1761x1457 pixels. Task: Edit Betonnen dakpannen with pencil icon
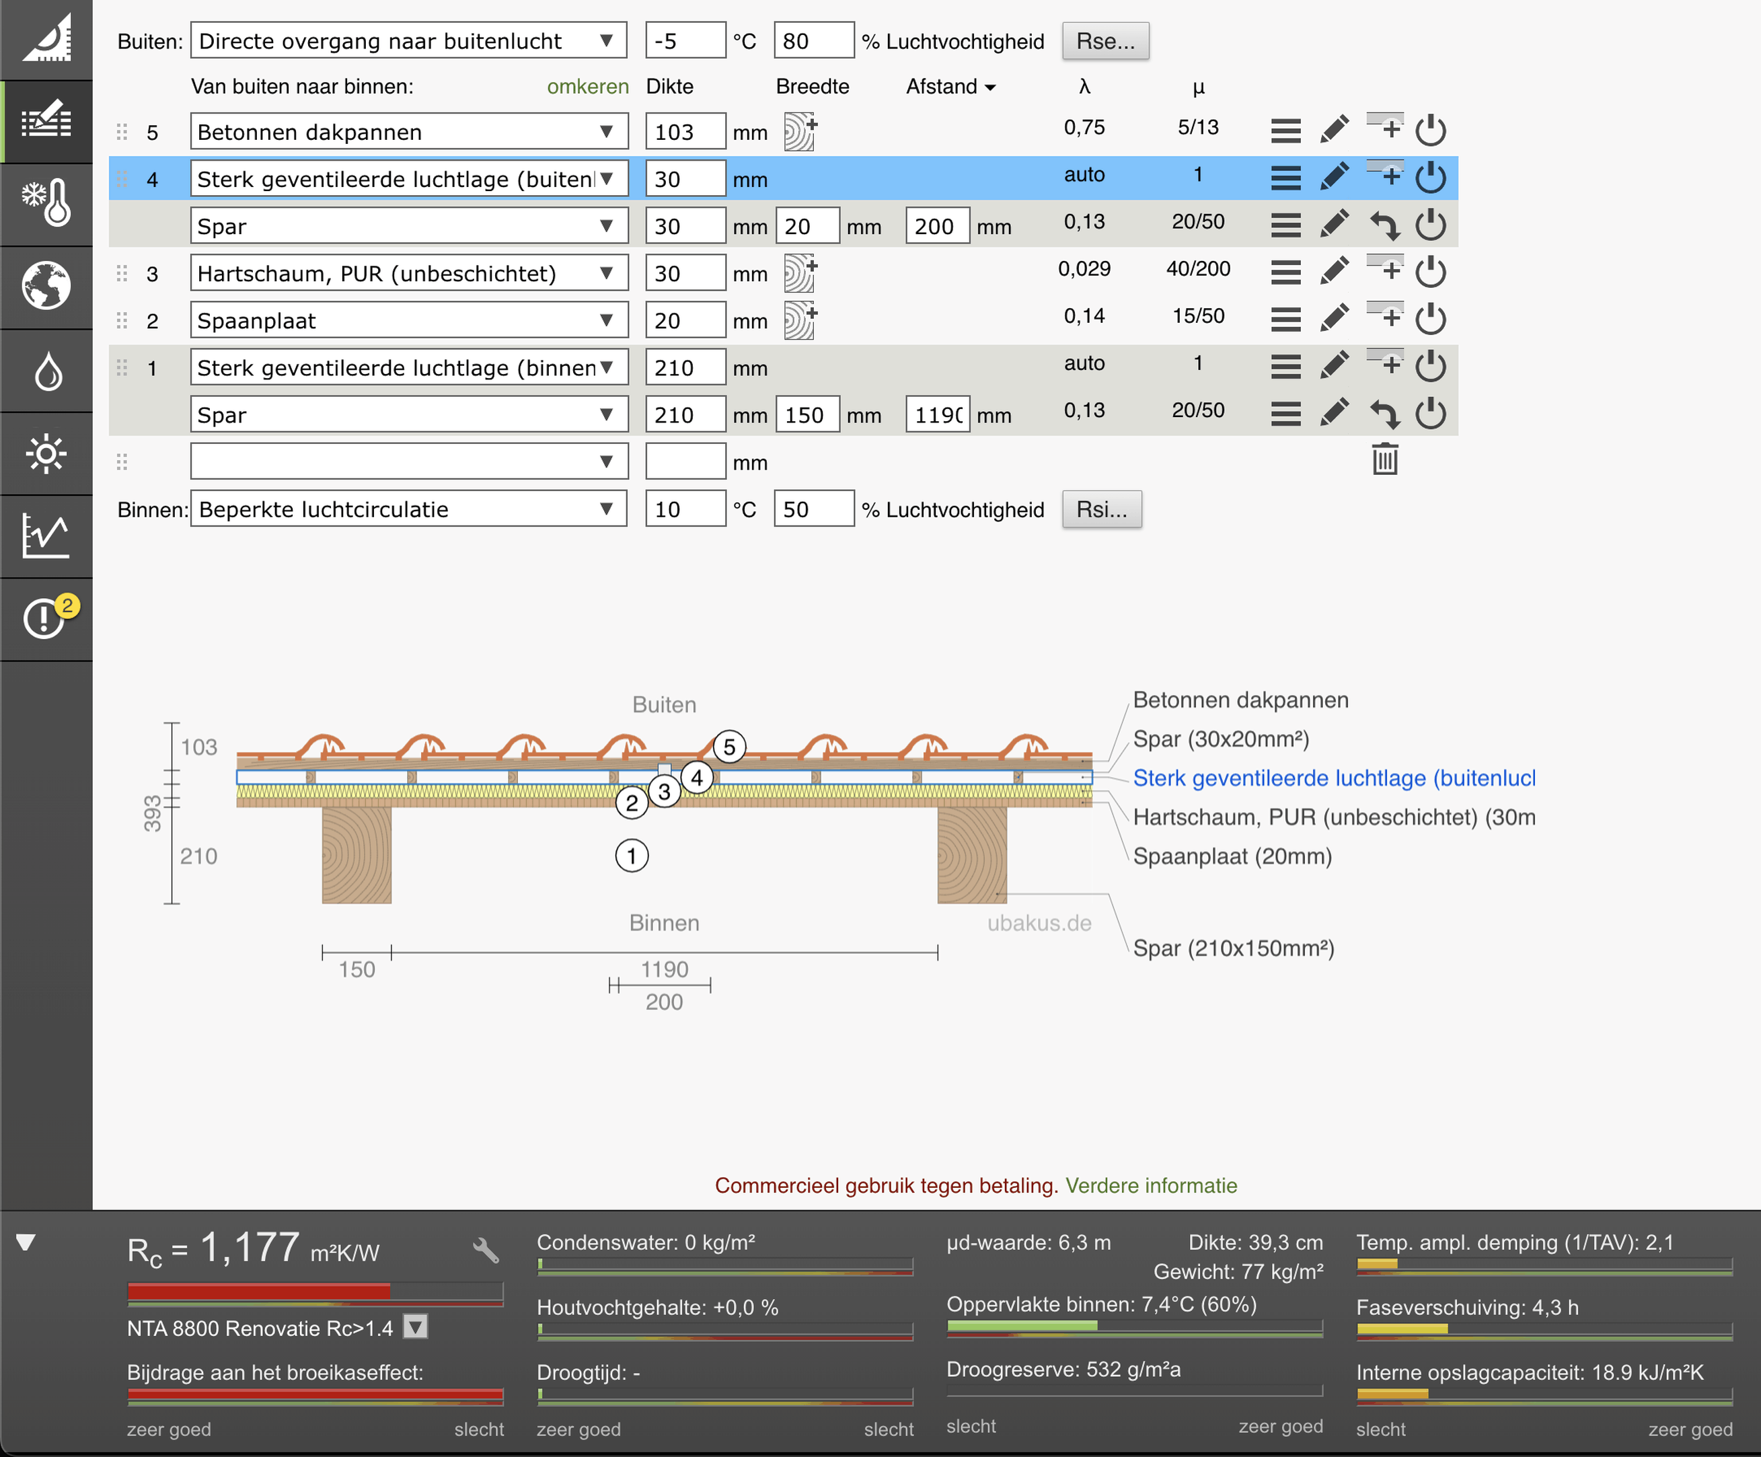(x=1334, y=130)
